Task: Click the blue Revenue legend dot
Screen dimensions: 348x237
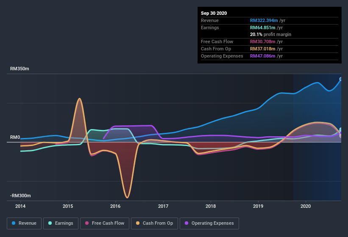Action: point(14,223)
